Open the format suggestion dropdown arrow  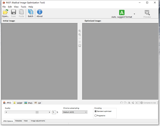(134, 14)
